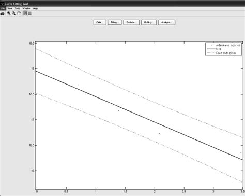Click legend entry 'Pred bnds (fit 3)'
Viewport: 245px width, 196px height.
(x=226, y=53)
